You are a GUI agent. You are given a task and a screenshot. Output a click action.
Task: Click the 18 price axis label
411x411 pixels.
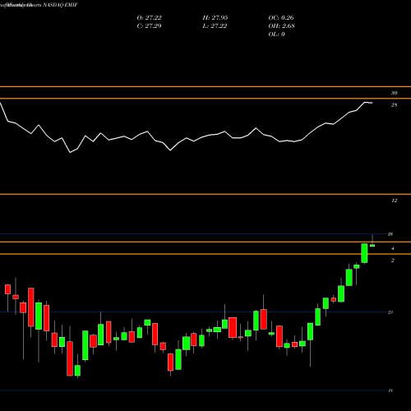[x=390, y=390]
